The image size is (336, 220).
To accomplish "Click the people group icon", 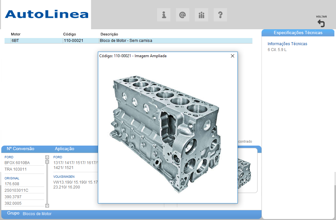I will (201, 15).
